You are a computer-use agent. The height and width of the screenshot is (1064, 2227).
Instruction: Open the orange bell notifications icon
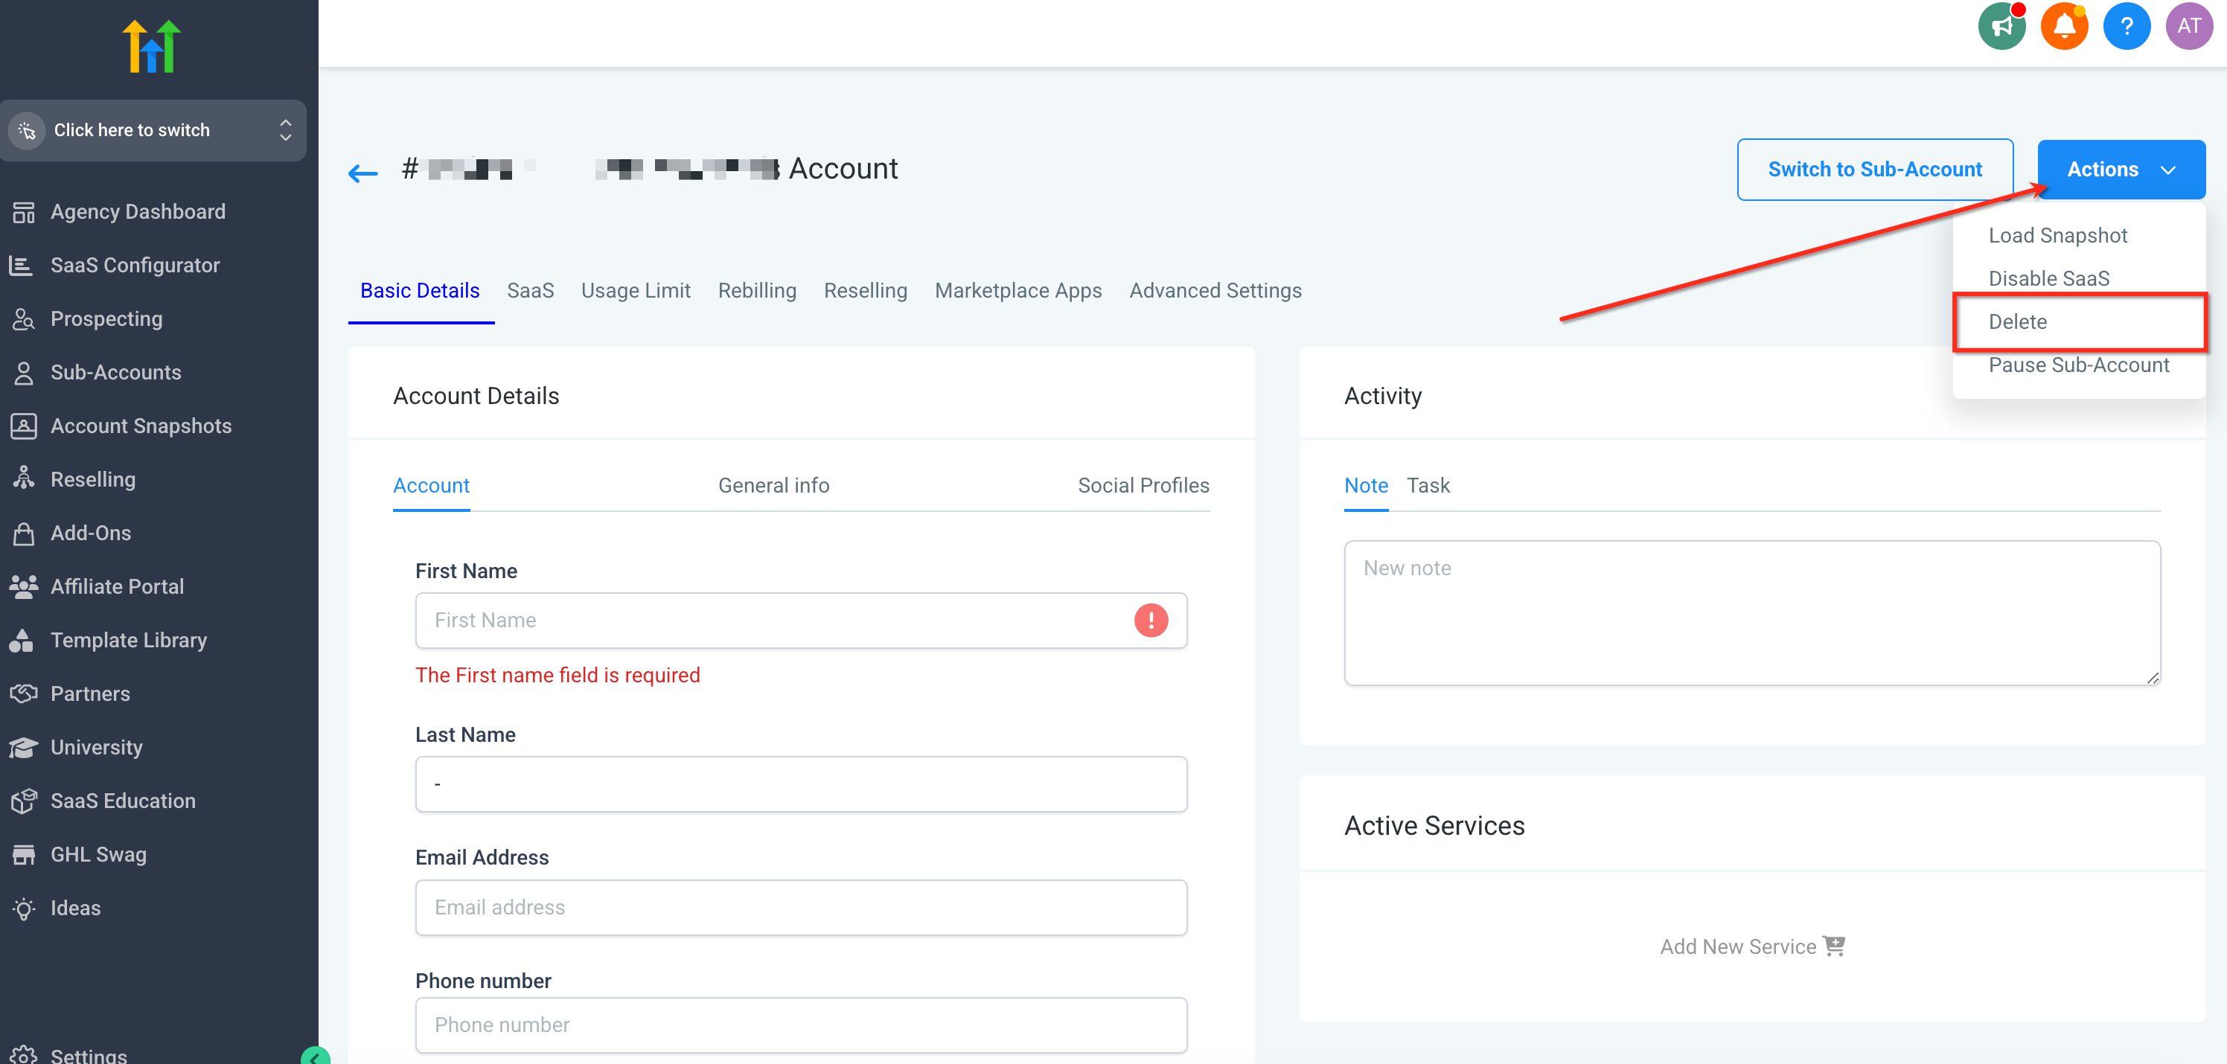(2063, 27)
